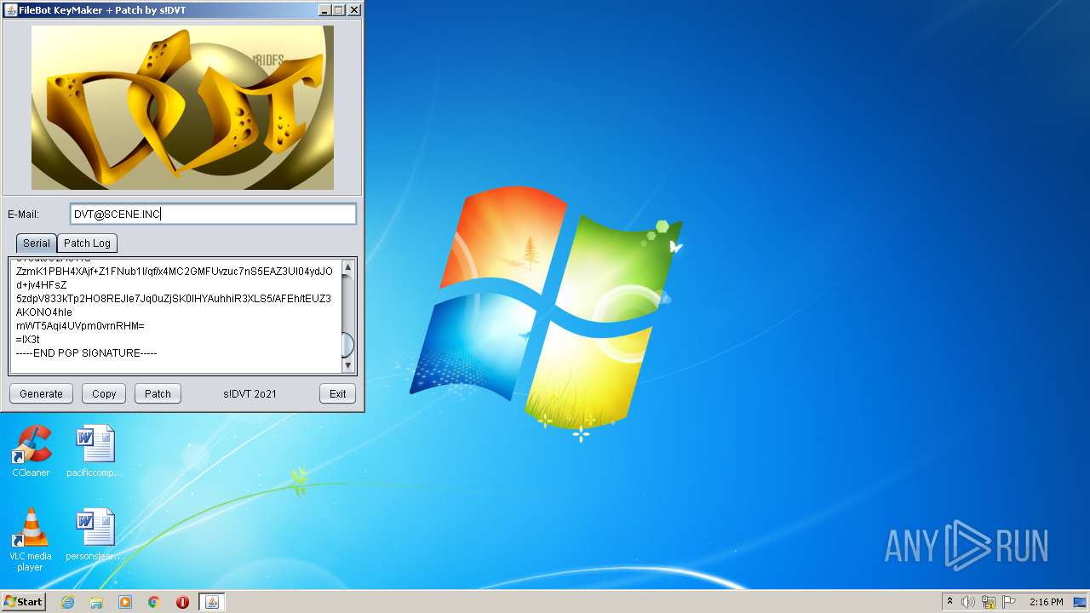Open Action Center flag tray icon
Screen dimensions: 1090x613
(x=1009, y=602)
